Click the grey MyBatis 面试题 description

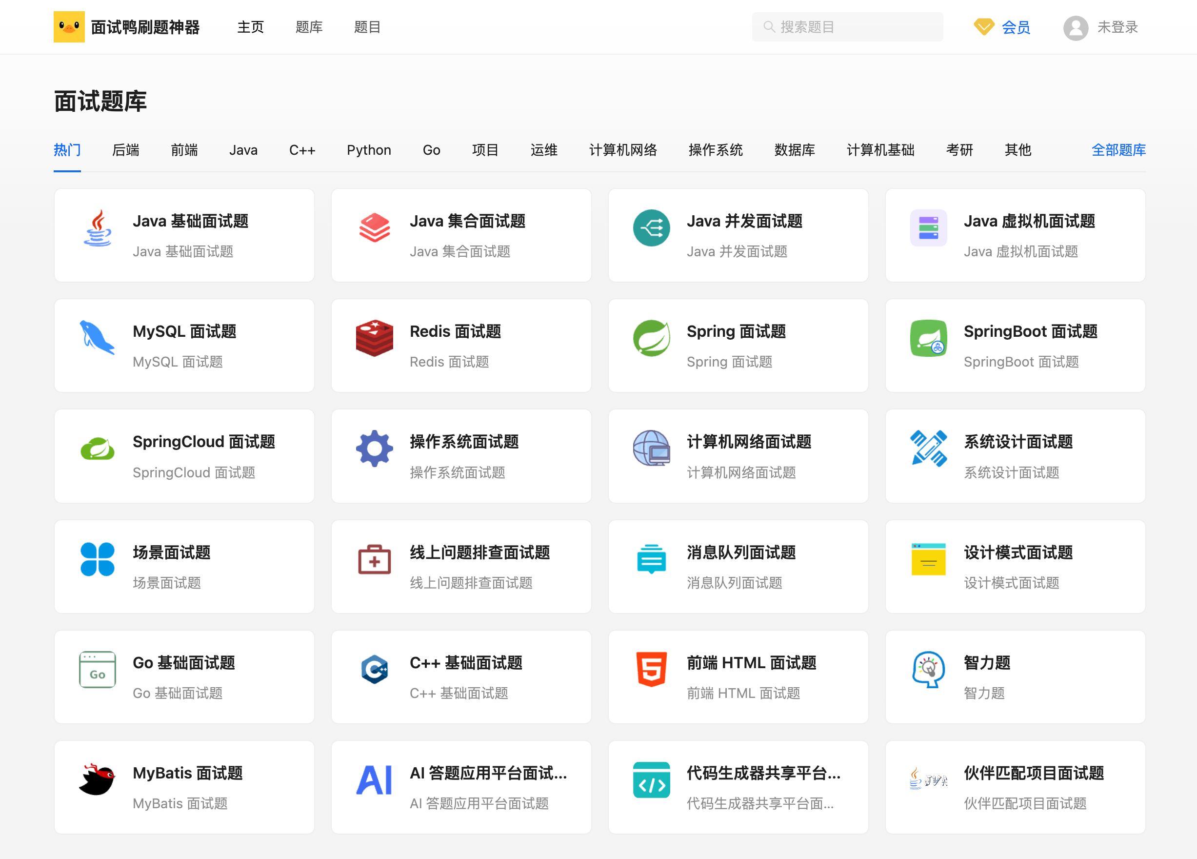(180, 803)
